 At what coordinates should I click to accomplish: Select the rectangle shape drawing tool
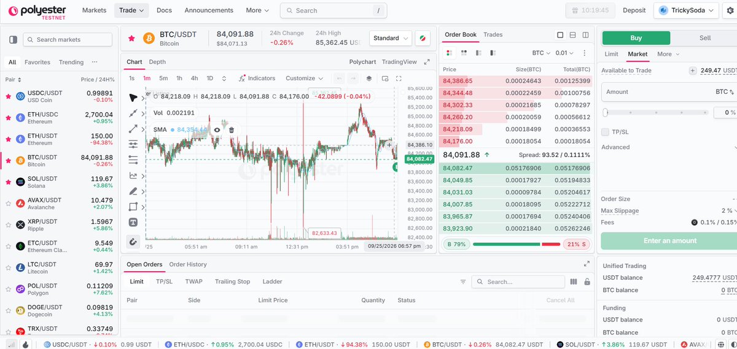click(x=133, y=207)
